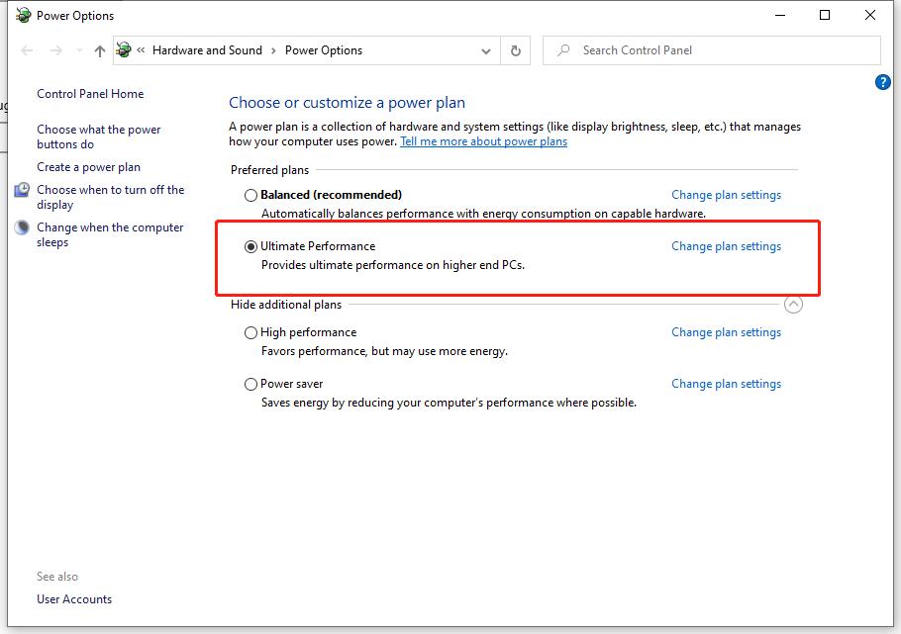Viewport: 901px width, 634px height.
Task: Open Choose what the power buttons do
Action: [99, 136]
